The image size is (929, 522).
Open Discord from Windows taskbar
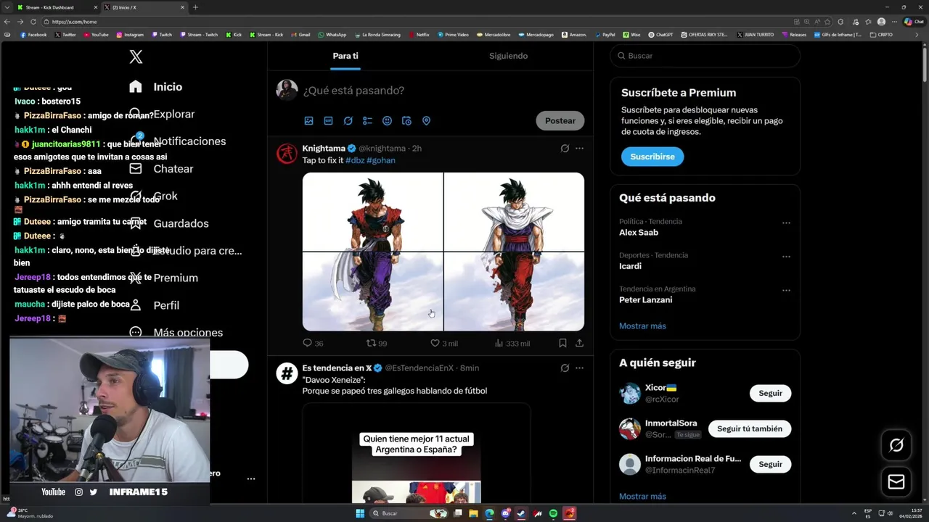pos(506,513)
